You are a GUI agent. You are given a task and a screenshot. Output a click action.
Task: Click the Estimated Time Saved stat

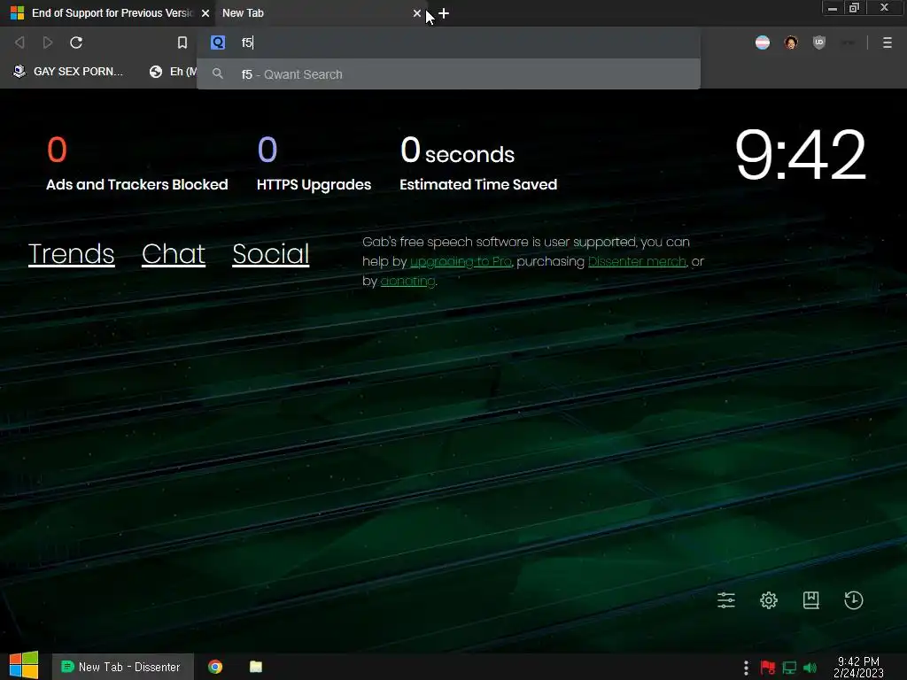tap(478, 164)
